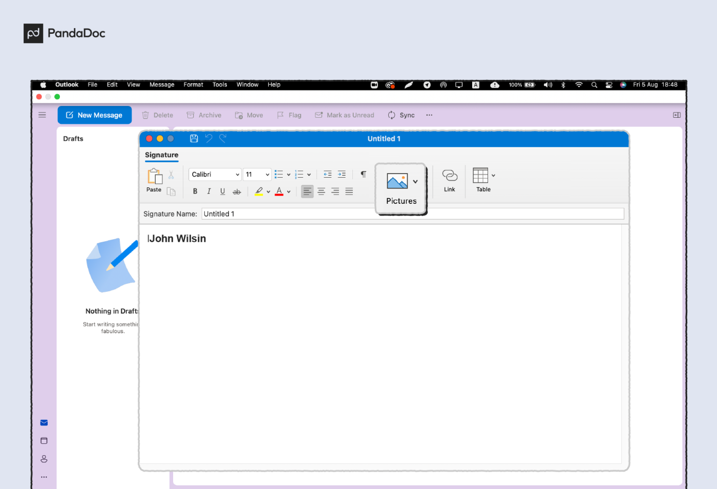Open the toolbar more options ellipsis
The image size is (717, 489).
429,115
